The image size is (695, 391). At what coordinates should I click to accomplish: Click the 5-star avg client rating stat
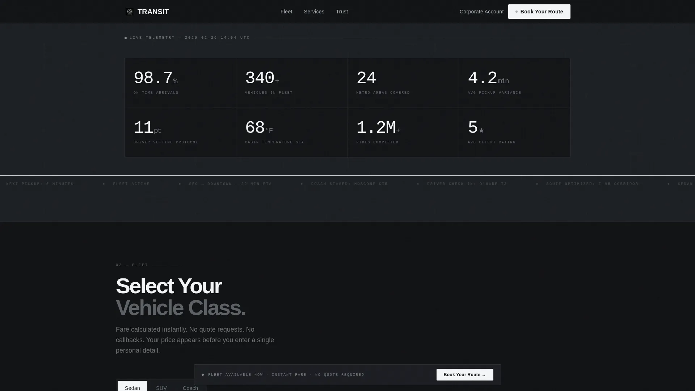pos(515,133)
